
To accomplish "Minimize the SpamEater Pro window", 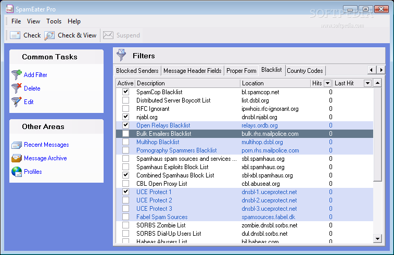I will [350, 9].
